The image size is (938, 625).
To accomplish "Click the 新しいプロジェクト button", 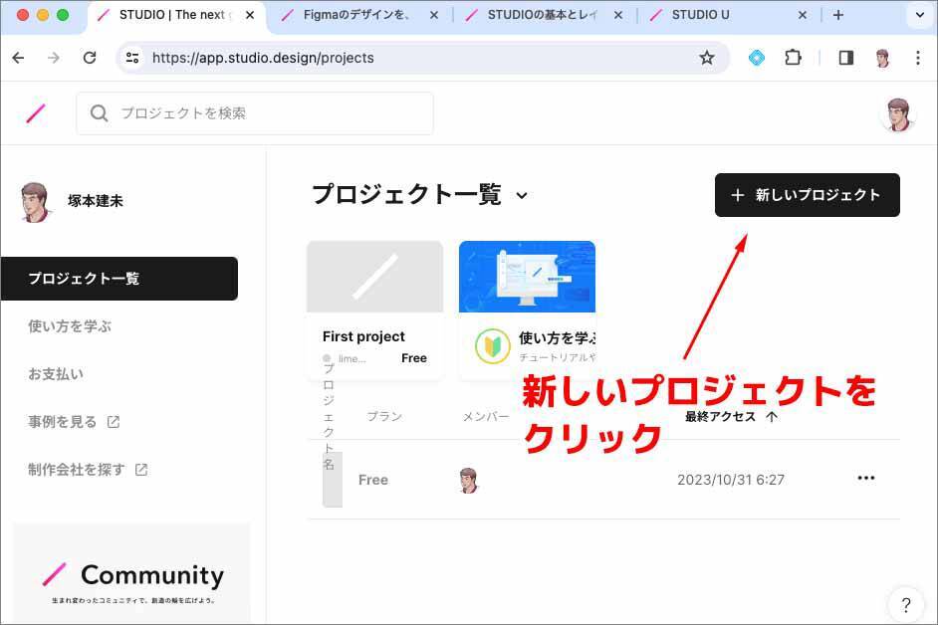I will pyautogui.click(x=807, y=195).
